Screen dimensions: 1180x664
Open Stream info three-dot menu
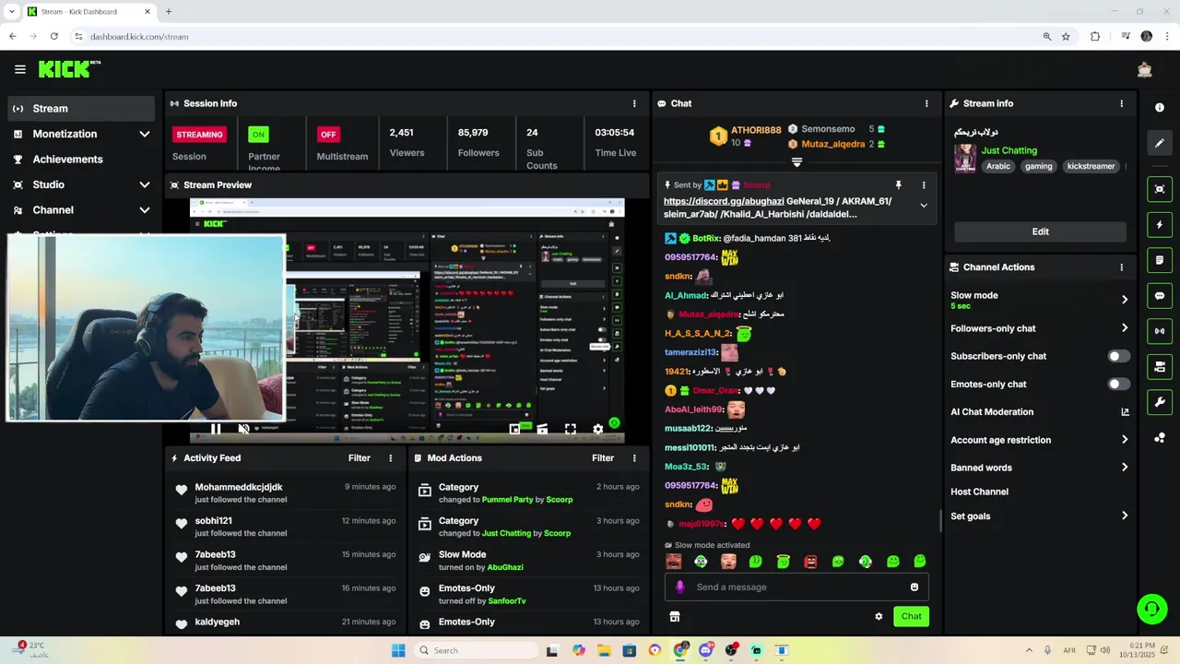click(1121, 103)
